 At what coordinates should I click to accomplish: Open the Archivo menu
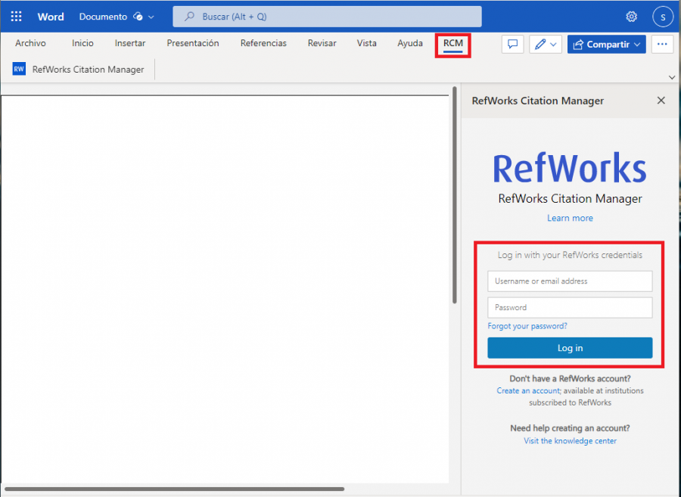[x=30, y=43]
